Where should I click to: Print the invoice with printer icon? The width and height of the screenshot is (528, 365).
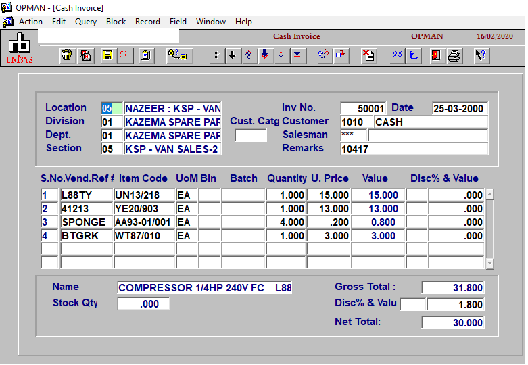(x=454, y=55)
